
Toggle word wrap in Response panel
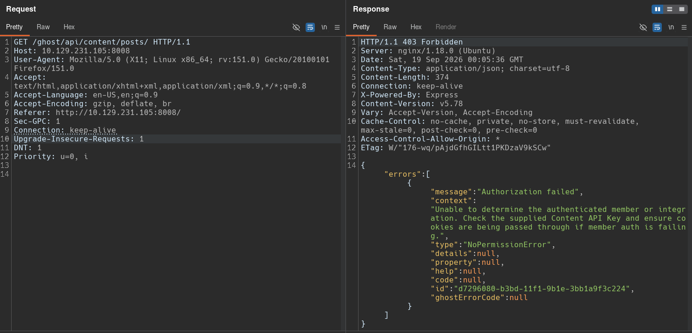point(657,27)
